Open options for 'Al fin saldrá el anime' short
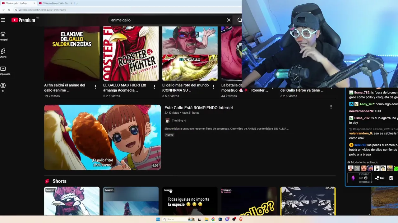The width and height of the screenshot is (398, 223). coord(95,87)
